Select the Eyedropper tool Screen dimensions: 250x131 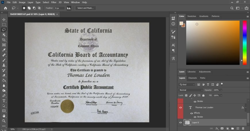pyautogui.click(x=4, y=50)
